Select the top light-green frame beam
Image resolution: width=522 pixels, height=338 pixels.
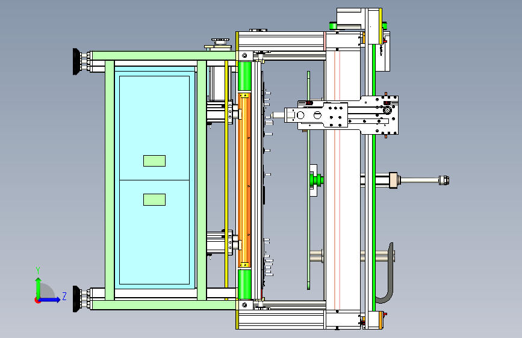[x=164, y=55]
